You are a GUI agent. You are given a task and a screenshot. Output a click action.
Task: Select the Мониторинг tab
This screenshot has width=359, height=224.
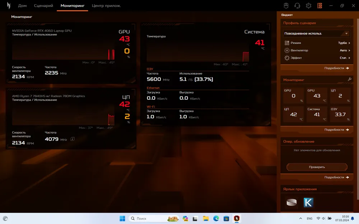(x=73, y=5)
